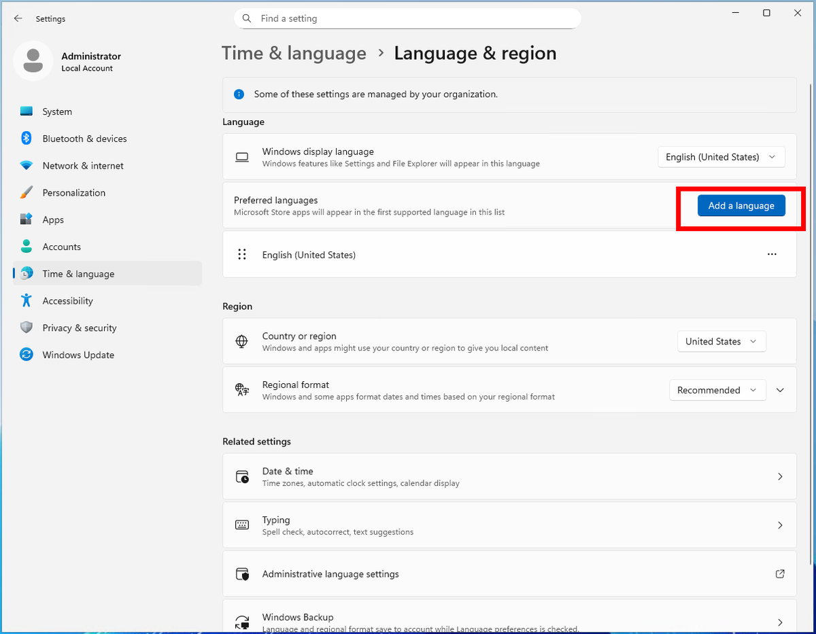This screenshot has height=634, width=816.
Task: Select Windows Update in the sidebar
Action: point(107,355)
